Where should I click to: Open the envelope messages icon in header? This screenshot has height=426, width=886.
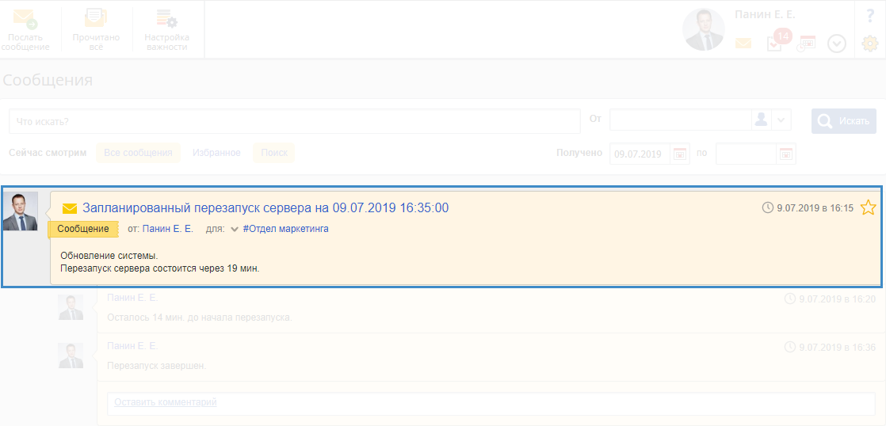(x=743, y=43)
